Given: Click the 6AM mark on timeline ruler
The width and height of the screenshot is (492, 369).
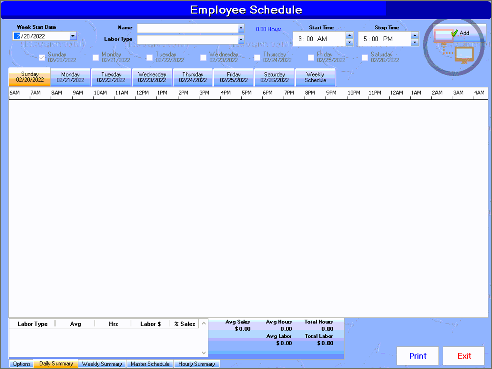Looking at the screenshot, I should [x=15, y=93].
